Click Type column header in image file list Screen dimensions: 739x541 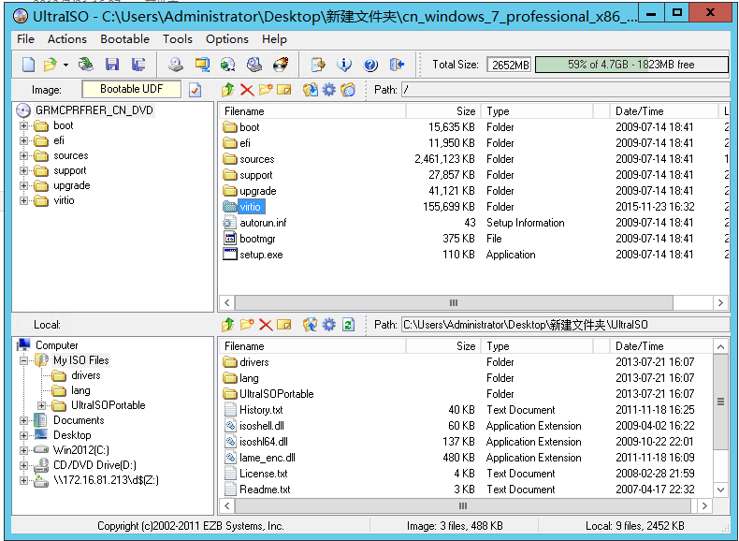coord(537,111)
